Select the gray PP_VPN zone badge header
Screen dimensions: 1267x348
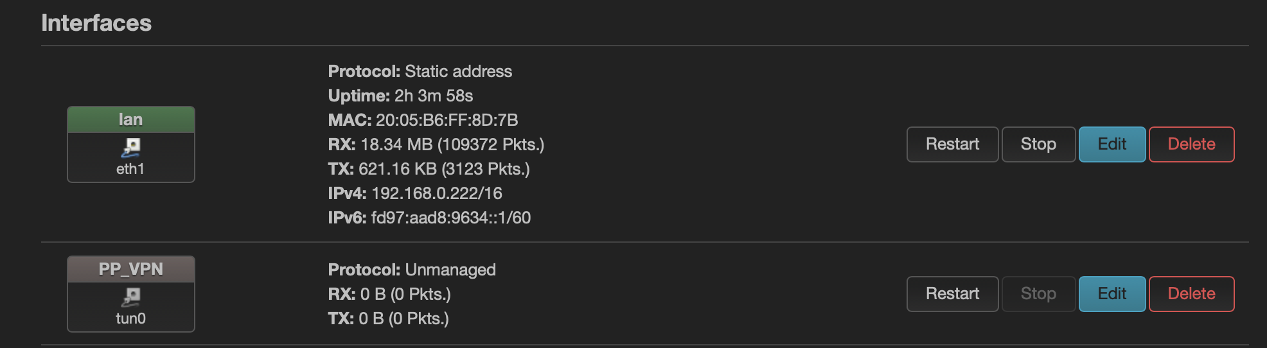point(130,270)
